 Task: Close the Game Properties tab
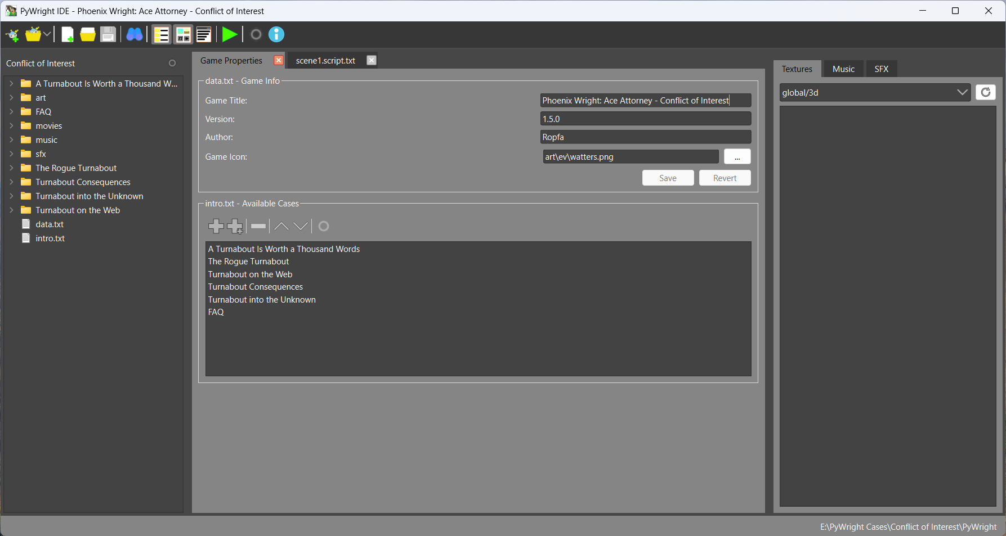click(279, 60)
